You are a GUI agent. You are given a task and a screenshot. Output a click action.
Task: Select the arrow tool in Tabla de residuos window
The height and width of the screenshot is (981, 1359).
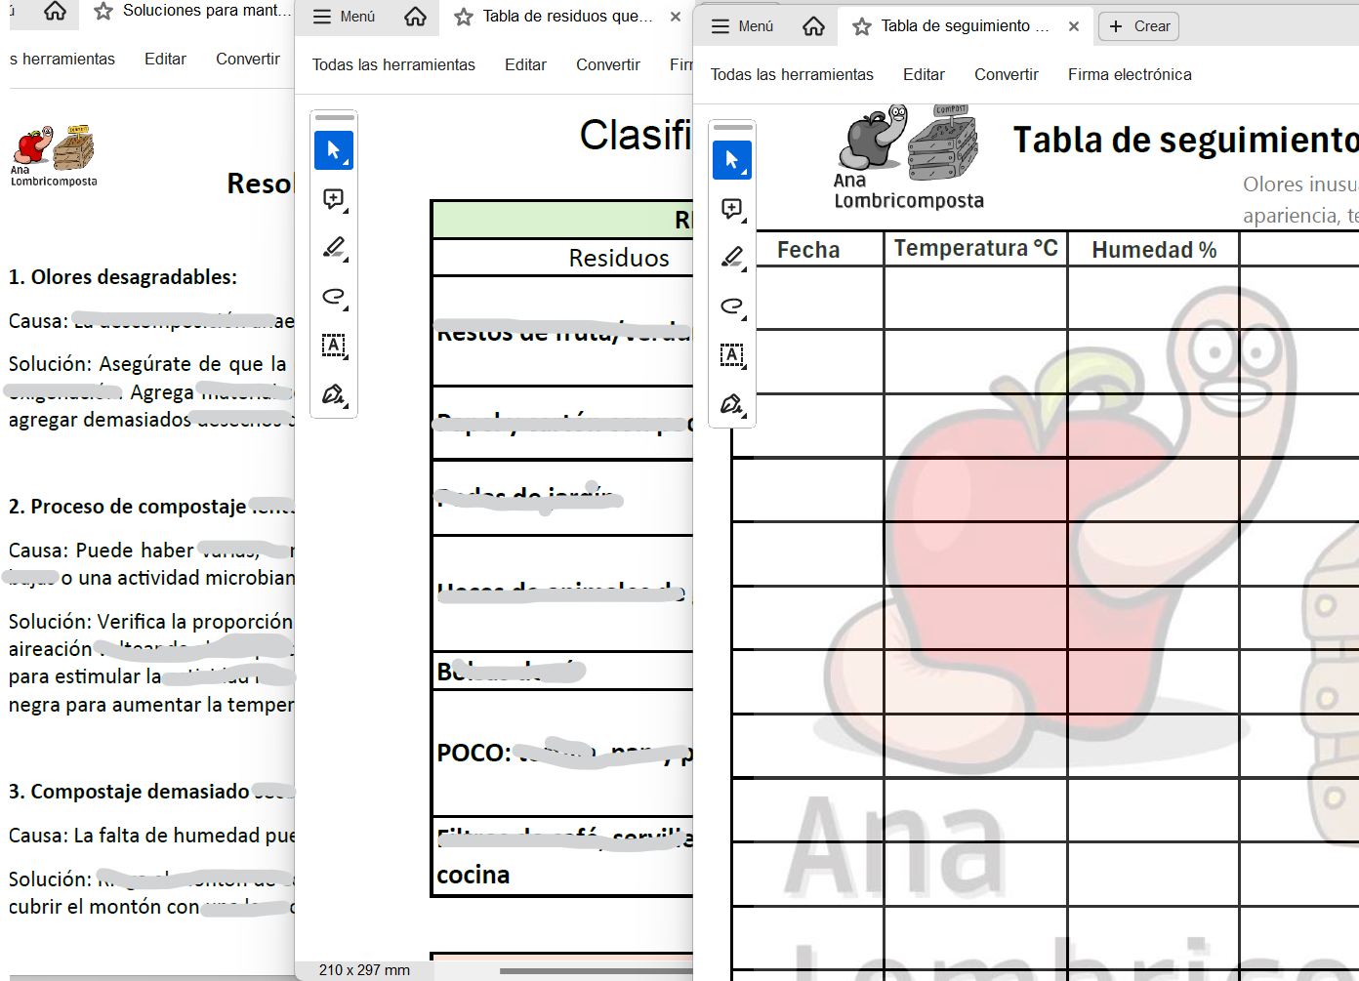click(334, 150)
